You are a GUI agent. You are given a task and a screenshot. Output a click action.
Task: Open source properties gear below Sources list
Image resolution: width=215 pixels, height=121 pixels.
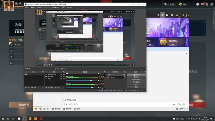click(x=52, y=87)
